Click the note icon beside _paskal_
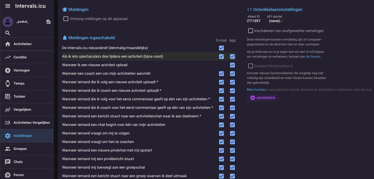Image resolution: width=374 pixels, height=179 pixels. pos(49,22)
